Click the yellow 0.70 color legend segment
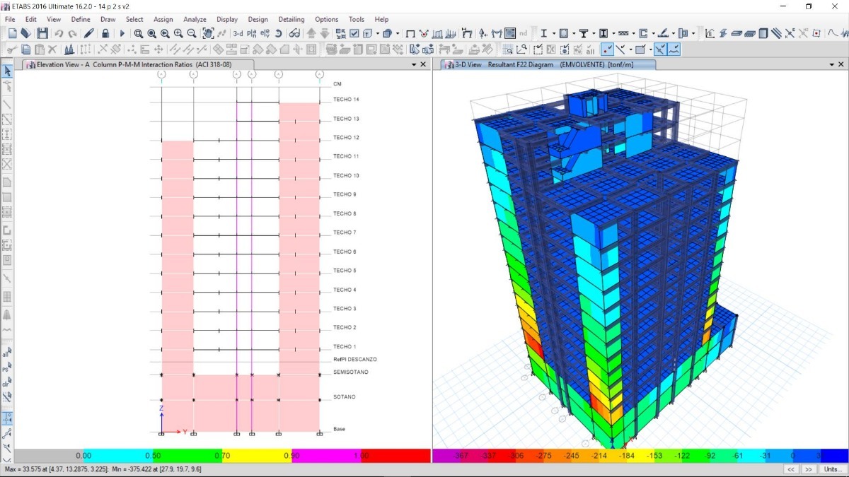Viewport: 849px width, 477px height. click(257, 456)
